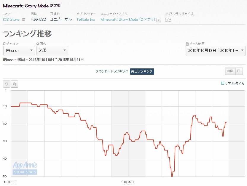
Task: Open the date range dropdown
Action: point(216,51)
